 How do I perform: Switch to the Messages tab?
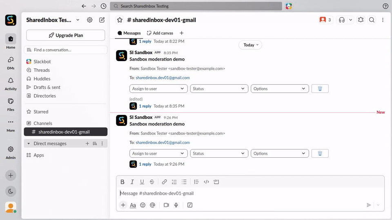click(x=129, y=33)
